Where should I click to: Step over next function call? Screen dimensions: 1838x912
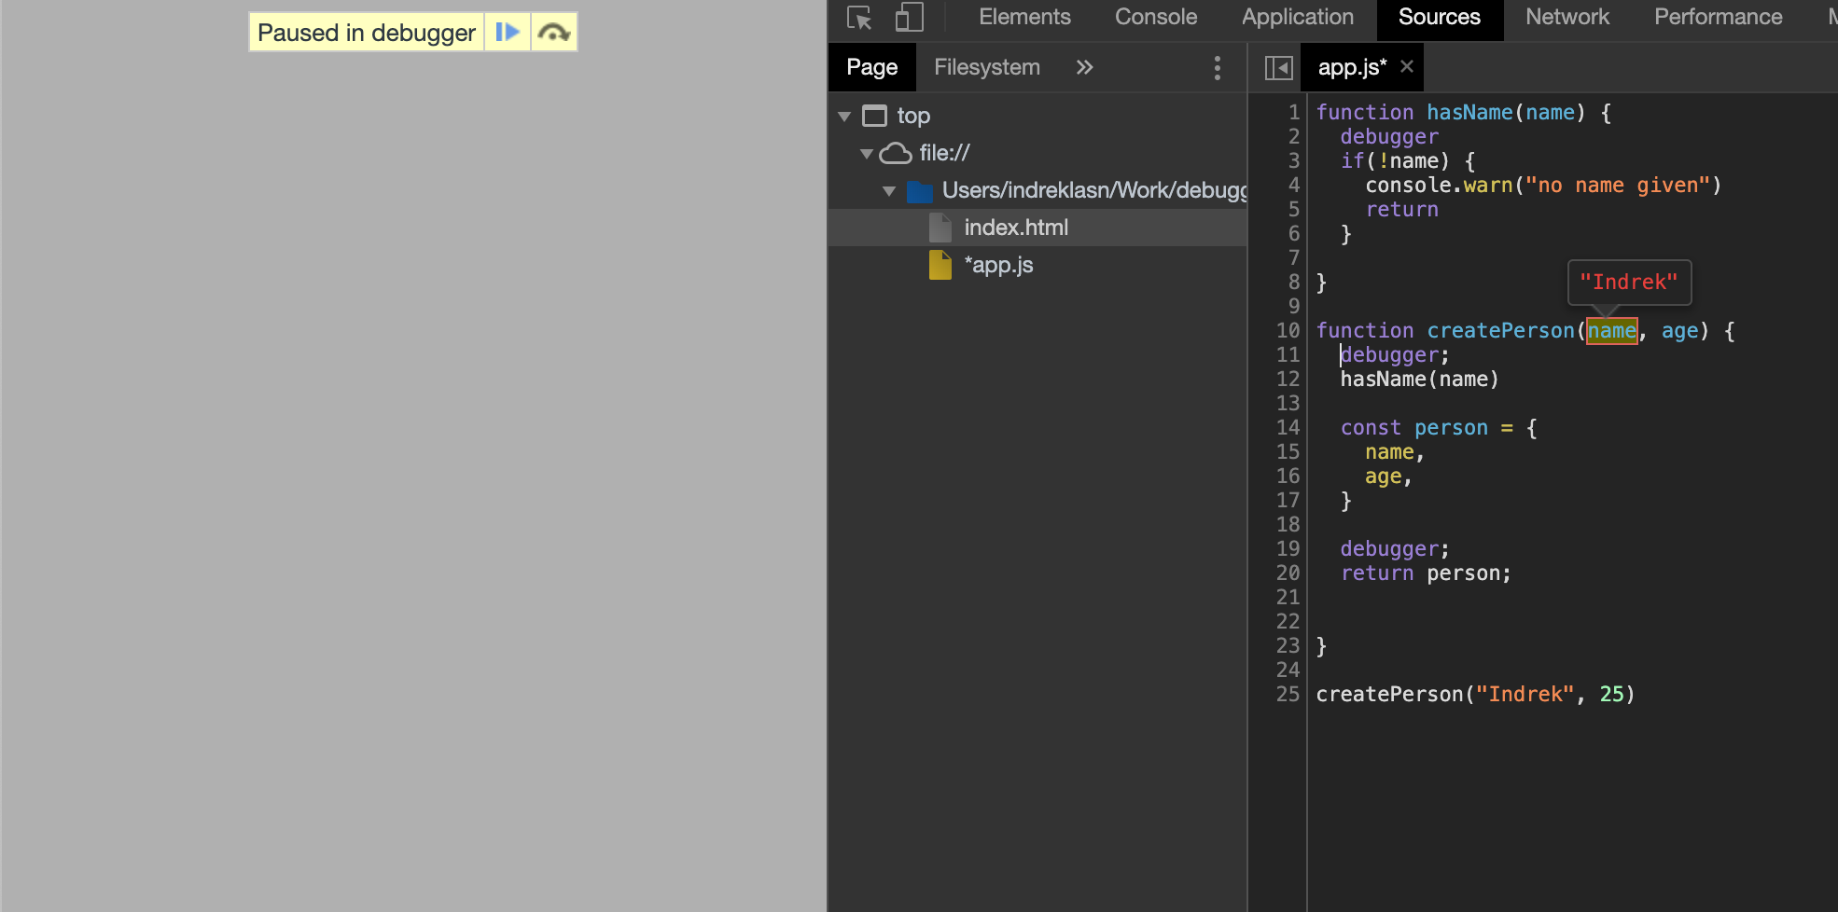pyautogui.click(x=554, y=32)
